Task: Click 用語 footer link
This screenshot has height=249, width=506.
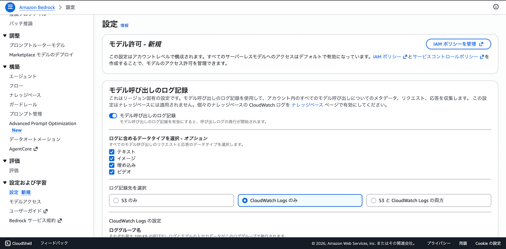Action: [x=463, y=243]
